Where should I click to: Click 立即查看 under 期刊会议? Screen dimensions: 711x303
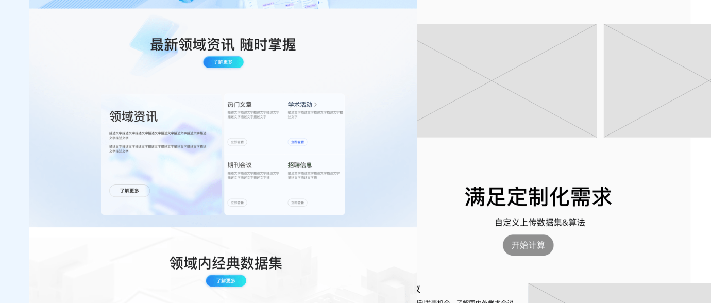point(237,203)
